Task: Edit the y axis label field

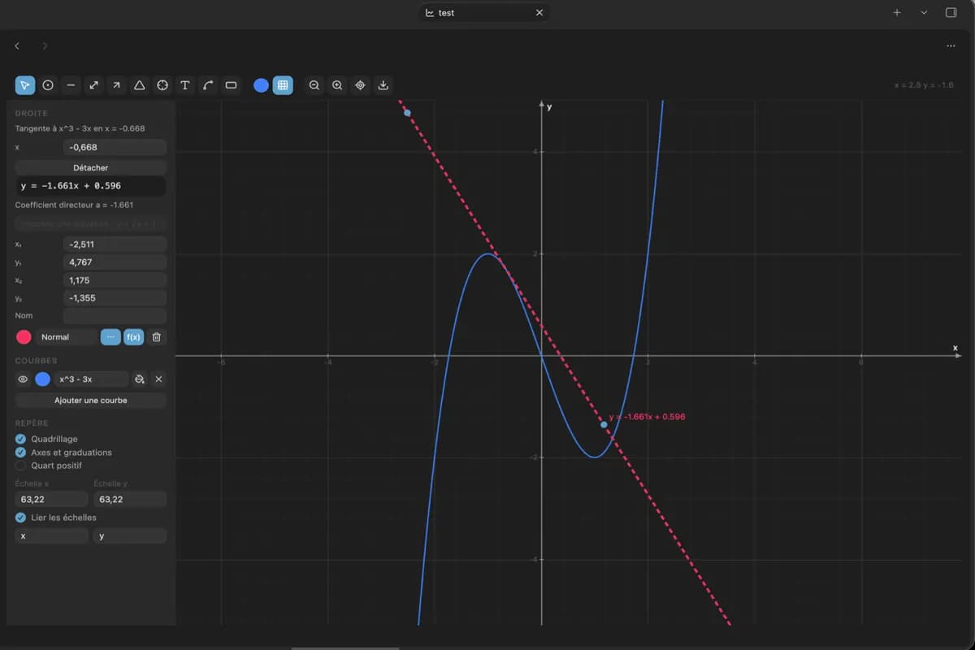Action: pyautogui.click(x=130, y=536)
